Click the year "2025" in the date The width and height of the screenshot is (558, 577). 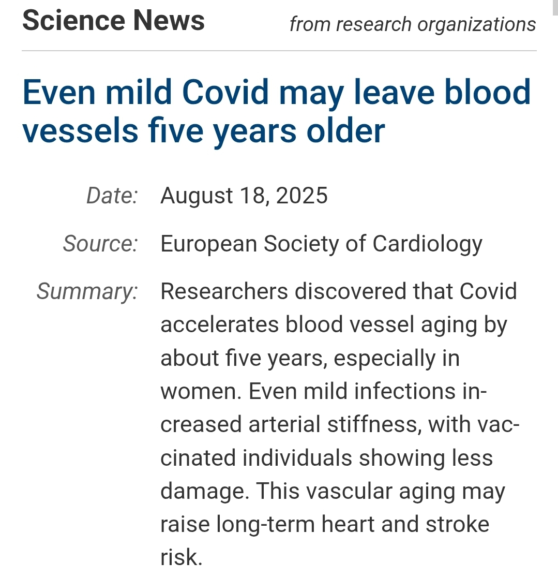[302, 196]
